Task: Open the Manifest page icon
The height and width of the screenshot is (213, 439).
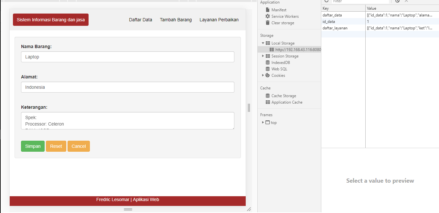Action: [x=268, y=10]
